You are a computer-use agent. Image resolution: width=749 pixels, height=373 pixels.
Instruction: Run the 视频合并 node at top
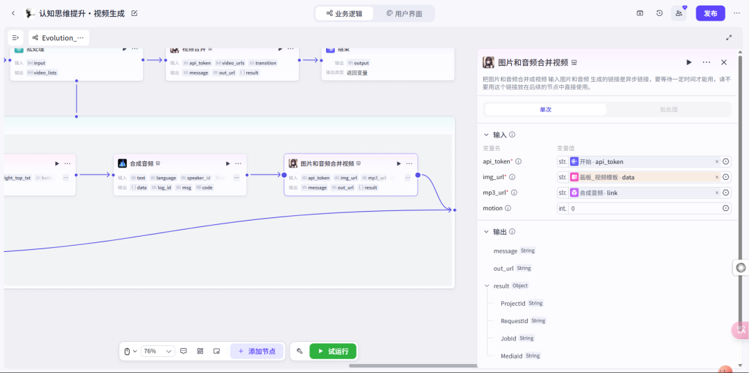click(x=280, y=48)
